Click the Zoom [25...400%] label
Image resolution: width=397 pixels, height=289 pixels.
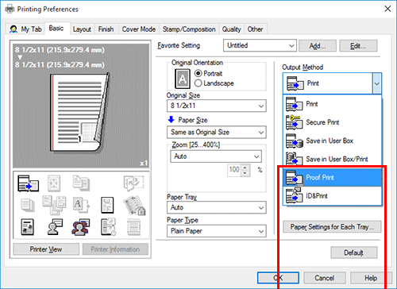[x=196, y=144]
